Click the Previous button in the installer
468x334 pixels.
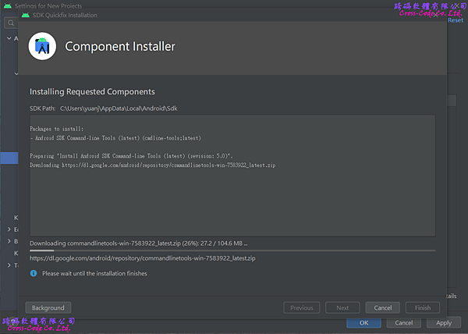pos(301,307)
